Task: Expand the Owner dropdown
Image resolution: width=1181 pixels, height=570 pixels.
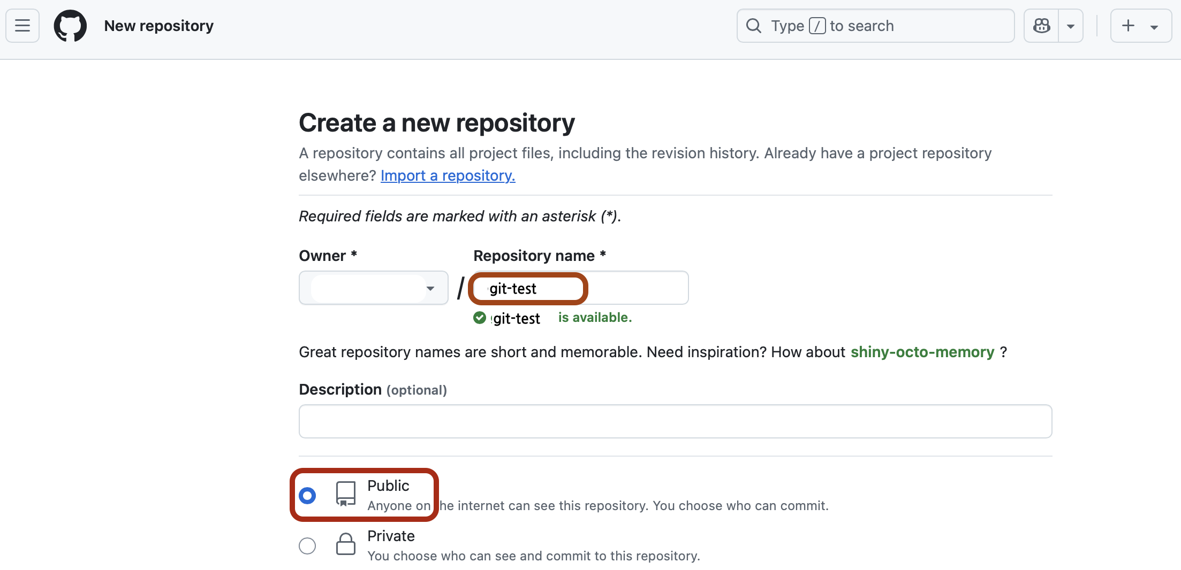Action: point(373,288)
